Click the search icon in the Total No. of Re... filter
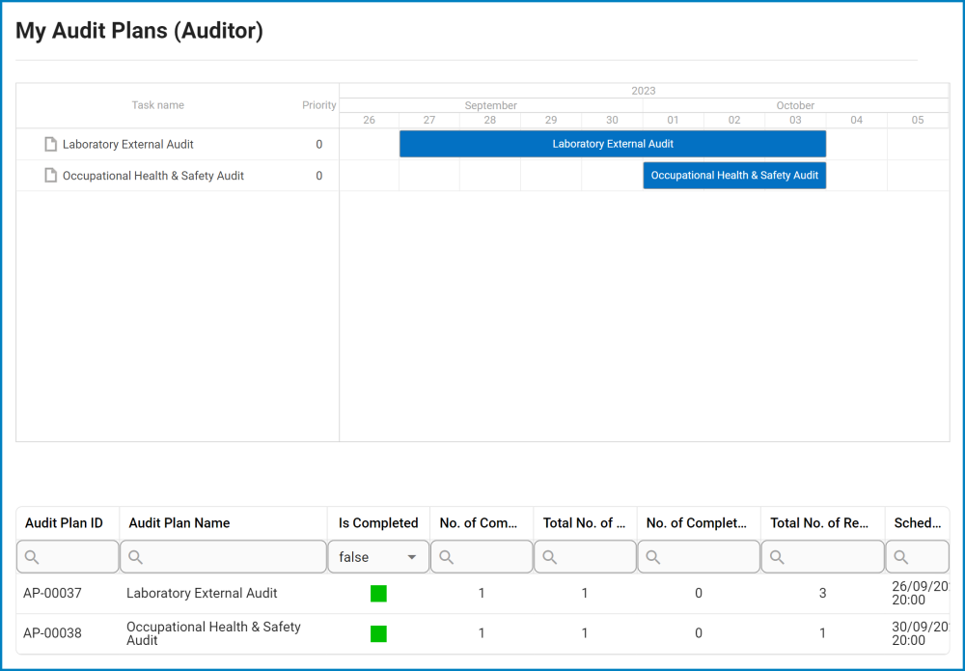Image resolution: width=965 pixels, height=671 pixels. pos(780,556)
